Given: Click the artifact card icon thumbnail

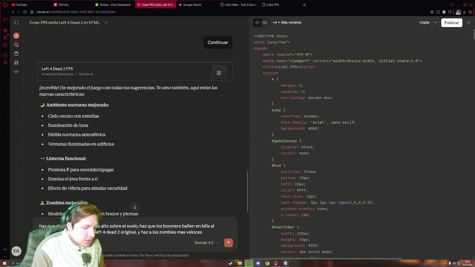Looking at the screenshot, I should point(219,73).
